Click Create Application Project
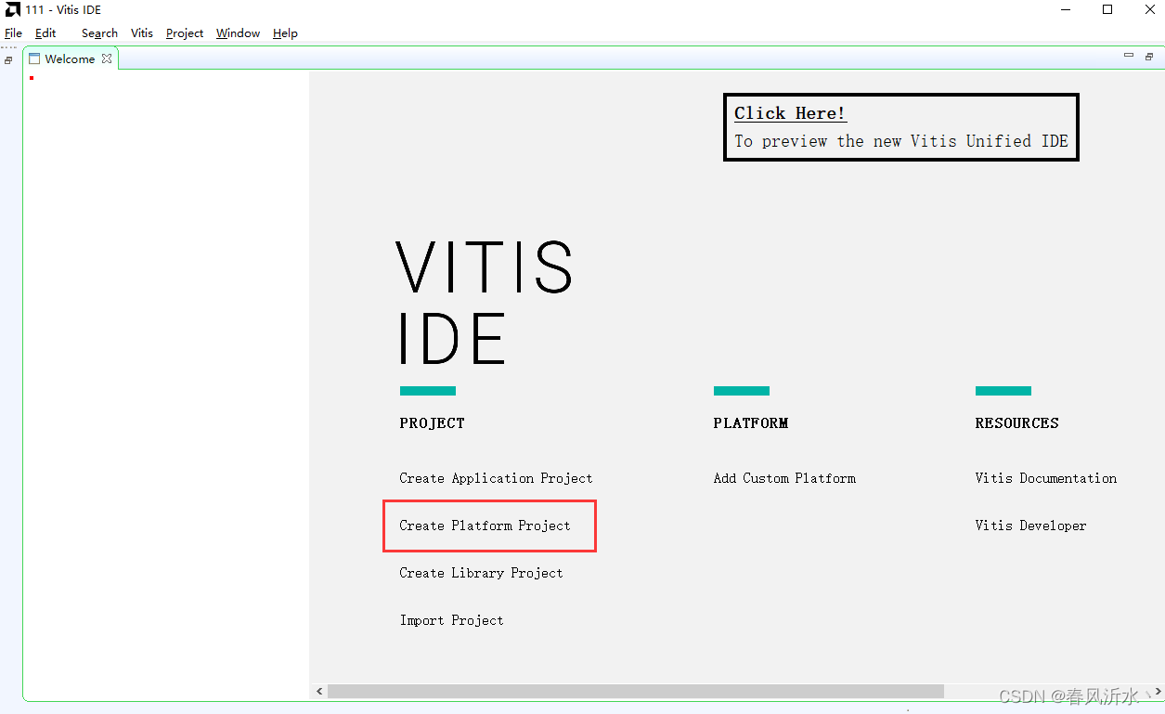This screenshot has height=714, width=1165. pyautogui.click(x=496, y=478)
